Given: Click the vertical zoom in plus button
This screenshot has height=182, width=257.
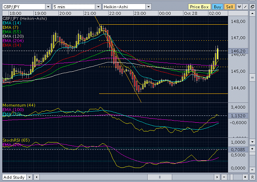Looking at the screenshot, I should tap(252, 149).
